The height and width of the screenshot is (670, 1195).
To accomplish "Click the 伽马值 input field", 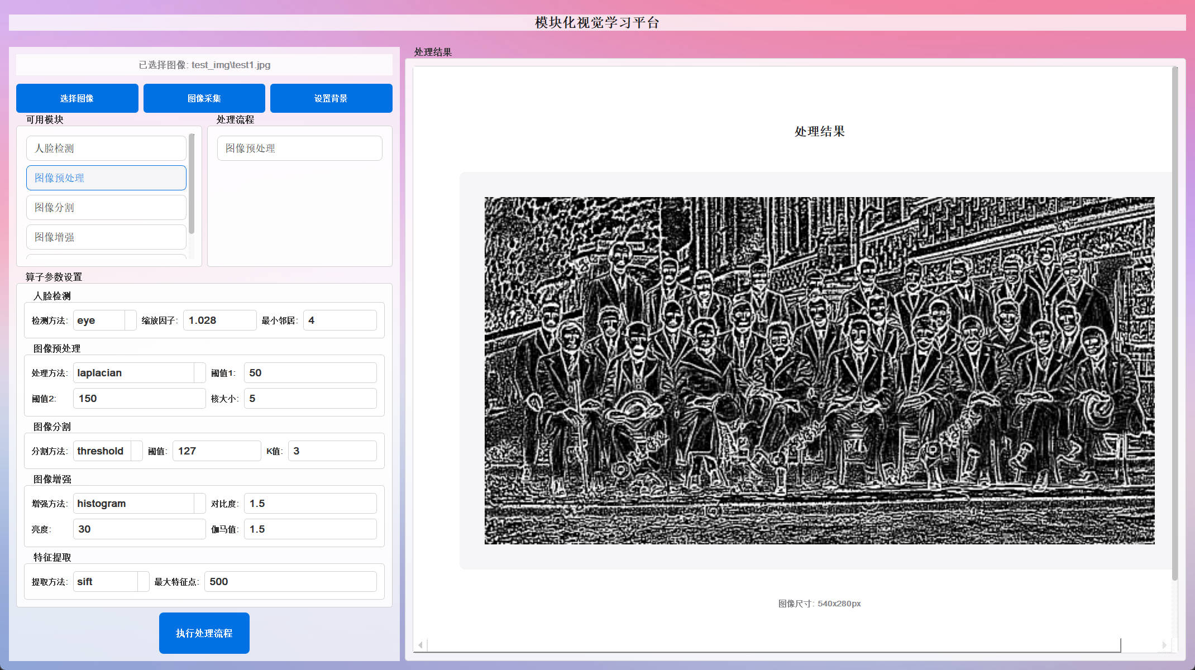I will click(x=310, y=529).
